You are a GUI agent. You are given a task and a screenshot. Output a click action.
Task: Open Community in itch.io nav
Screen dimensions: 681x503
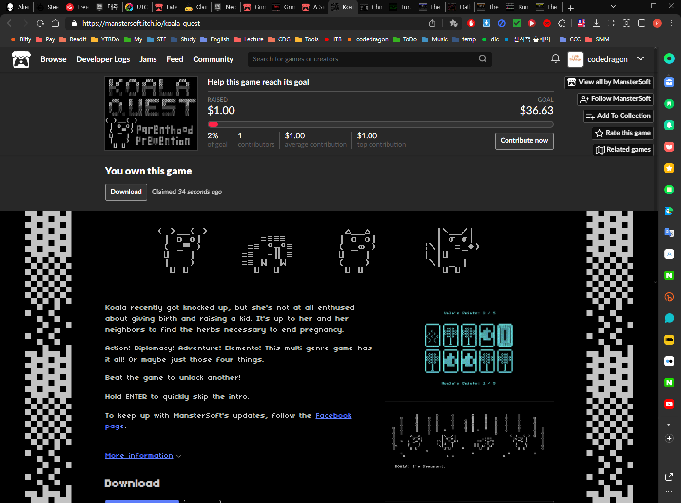[213, 59]
